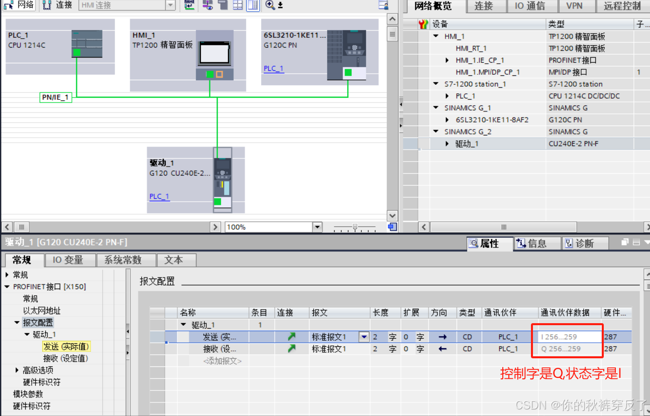Collapse PROFINET 接口 [X150] tree node
This screenshot has width=650, height=416.
coord(7,287)
